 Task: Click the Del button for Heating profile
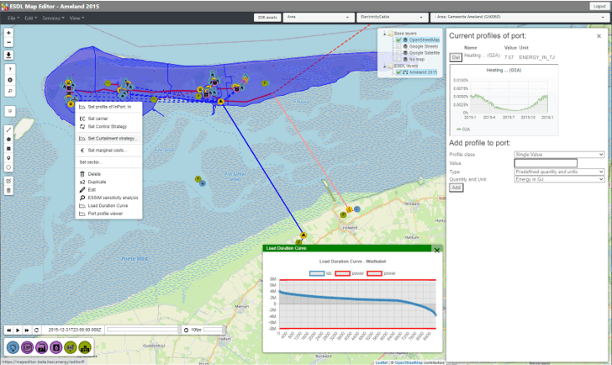(x=456, y=56)
